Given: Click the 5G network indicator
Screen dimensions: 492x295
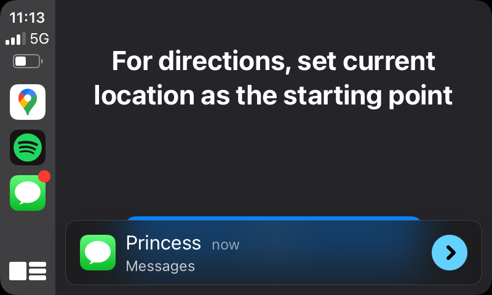Looking at the screenshot, I should (x=39, y=39).
